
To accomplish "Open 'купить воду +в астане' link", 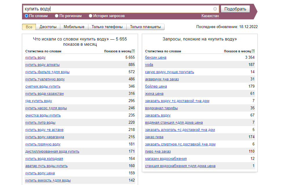I will (x=44, y=130).
